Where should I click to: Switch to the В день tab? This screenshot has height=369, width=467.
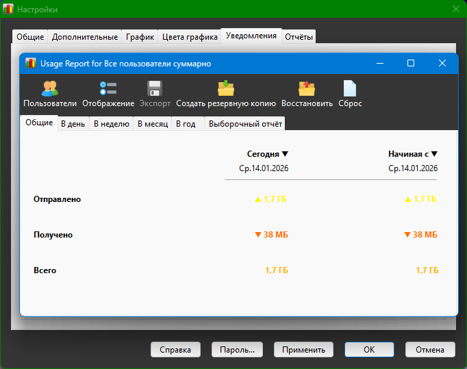click(x=73, y=124)
